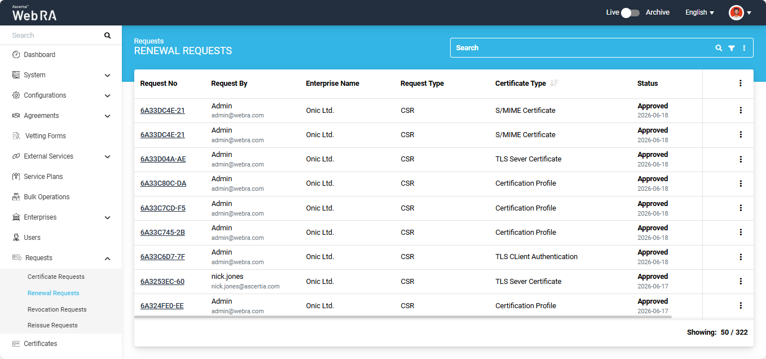Open the filter funnel icon
Image resolution: width=766 pixels, height=359 pixels.
click(x=732, y=48)
